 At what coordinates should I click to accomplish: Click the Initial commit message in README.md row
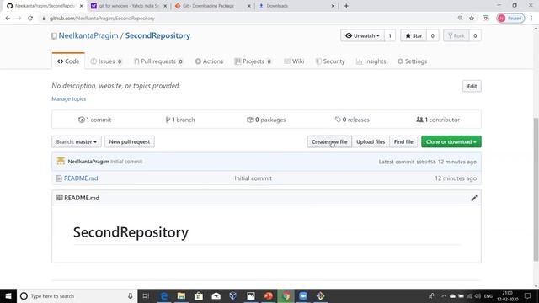(253, 178)
